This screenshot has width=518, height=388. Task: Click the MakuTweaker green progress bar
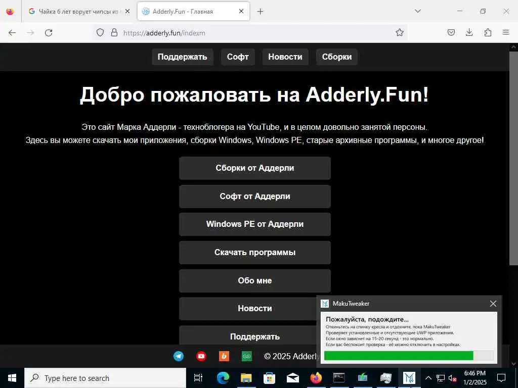coord(399,355)
